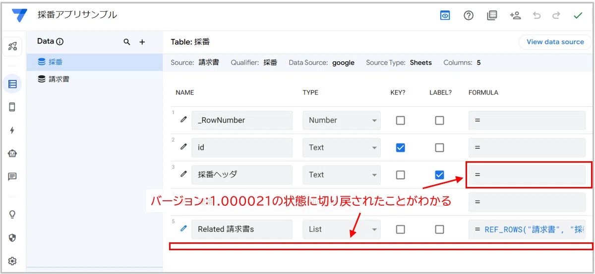The image size is (595, 274).
Task: Open Text type dropdown for id
Action: tap(342, 147)
